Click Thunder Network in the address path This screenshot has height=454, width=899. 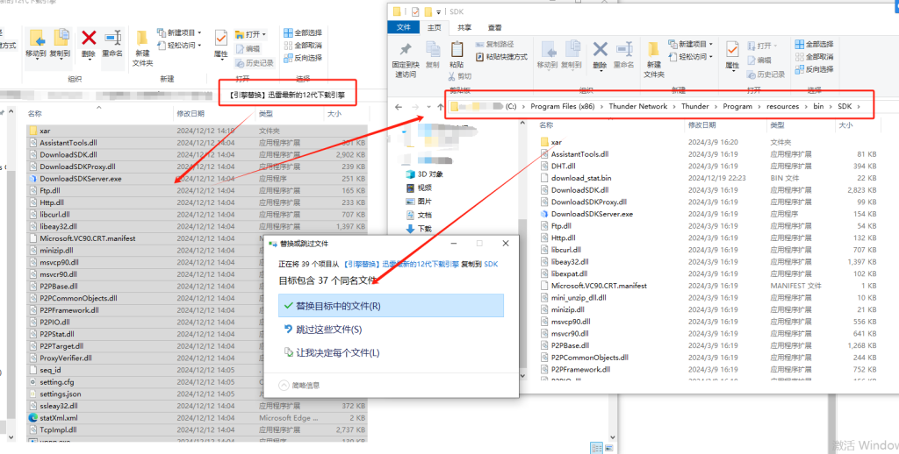tap(638, 107)
